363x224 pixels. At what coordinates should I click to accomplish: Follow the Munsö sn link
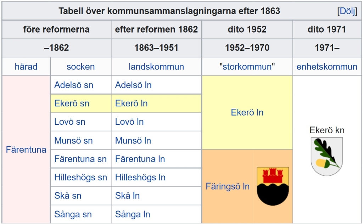click(73, 141)
